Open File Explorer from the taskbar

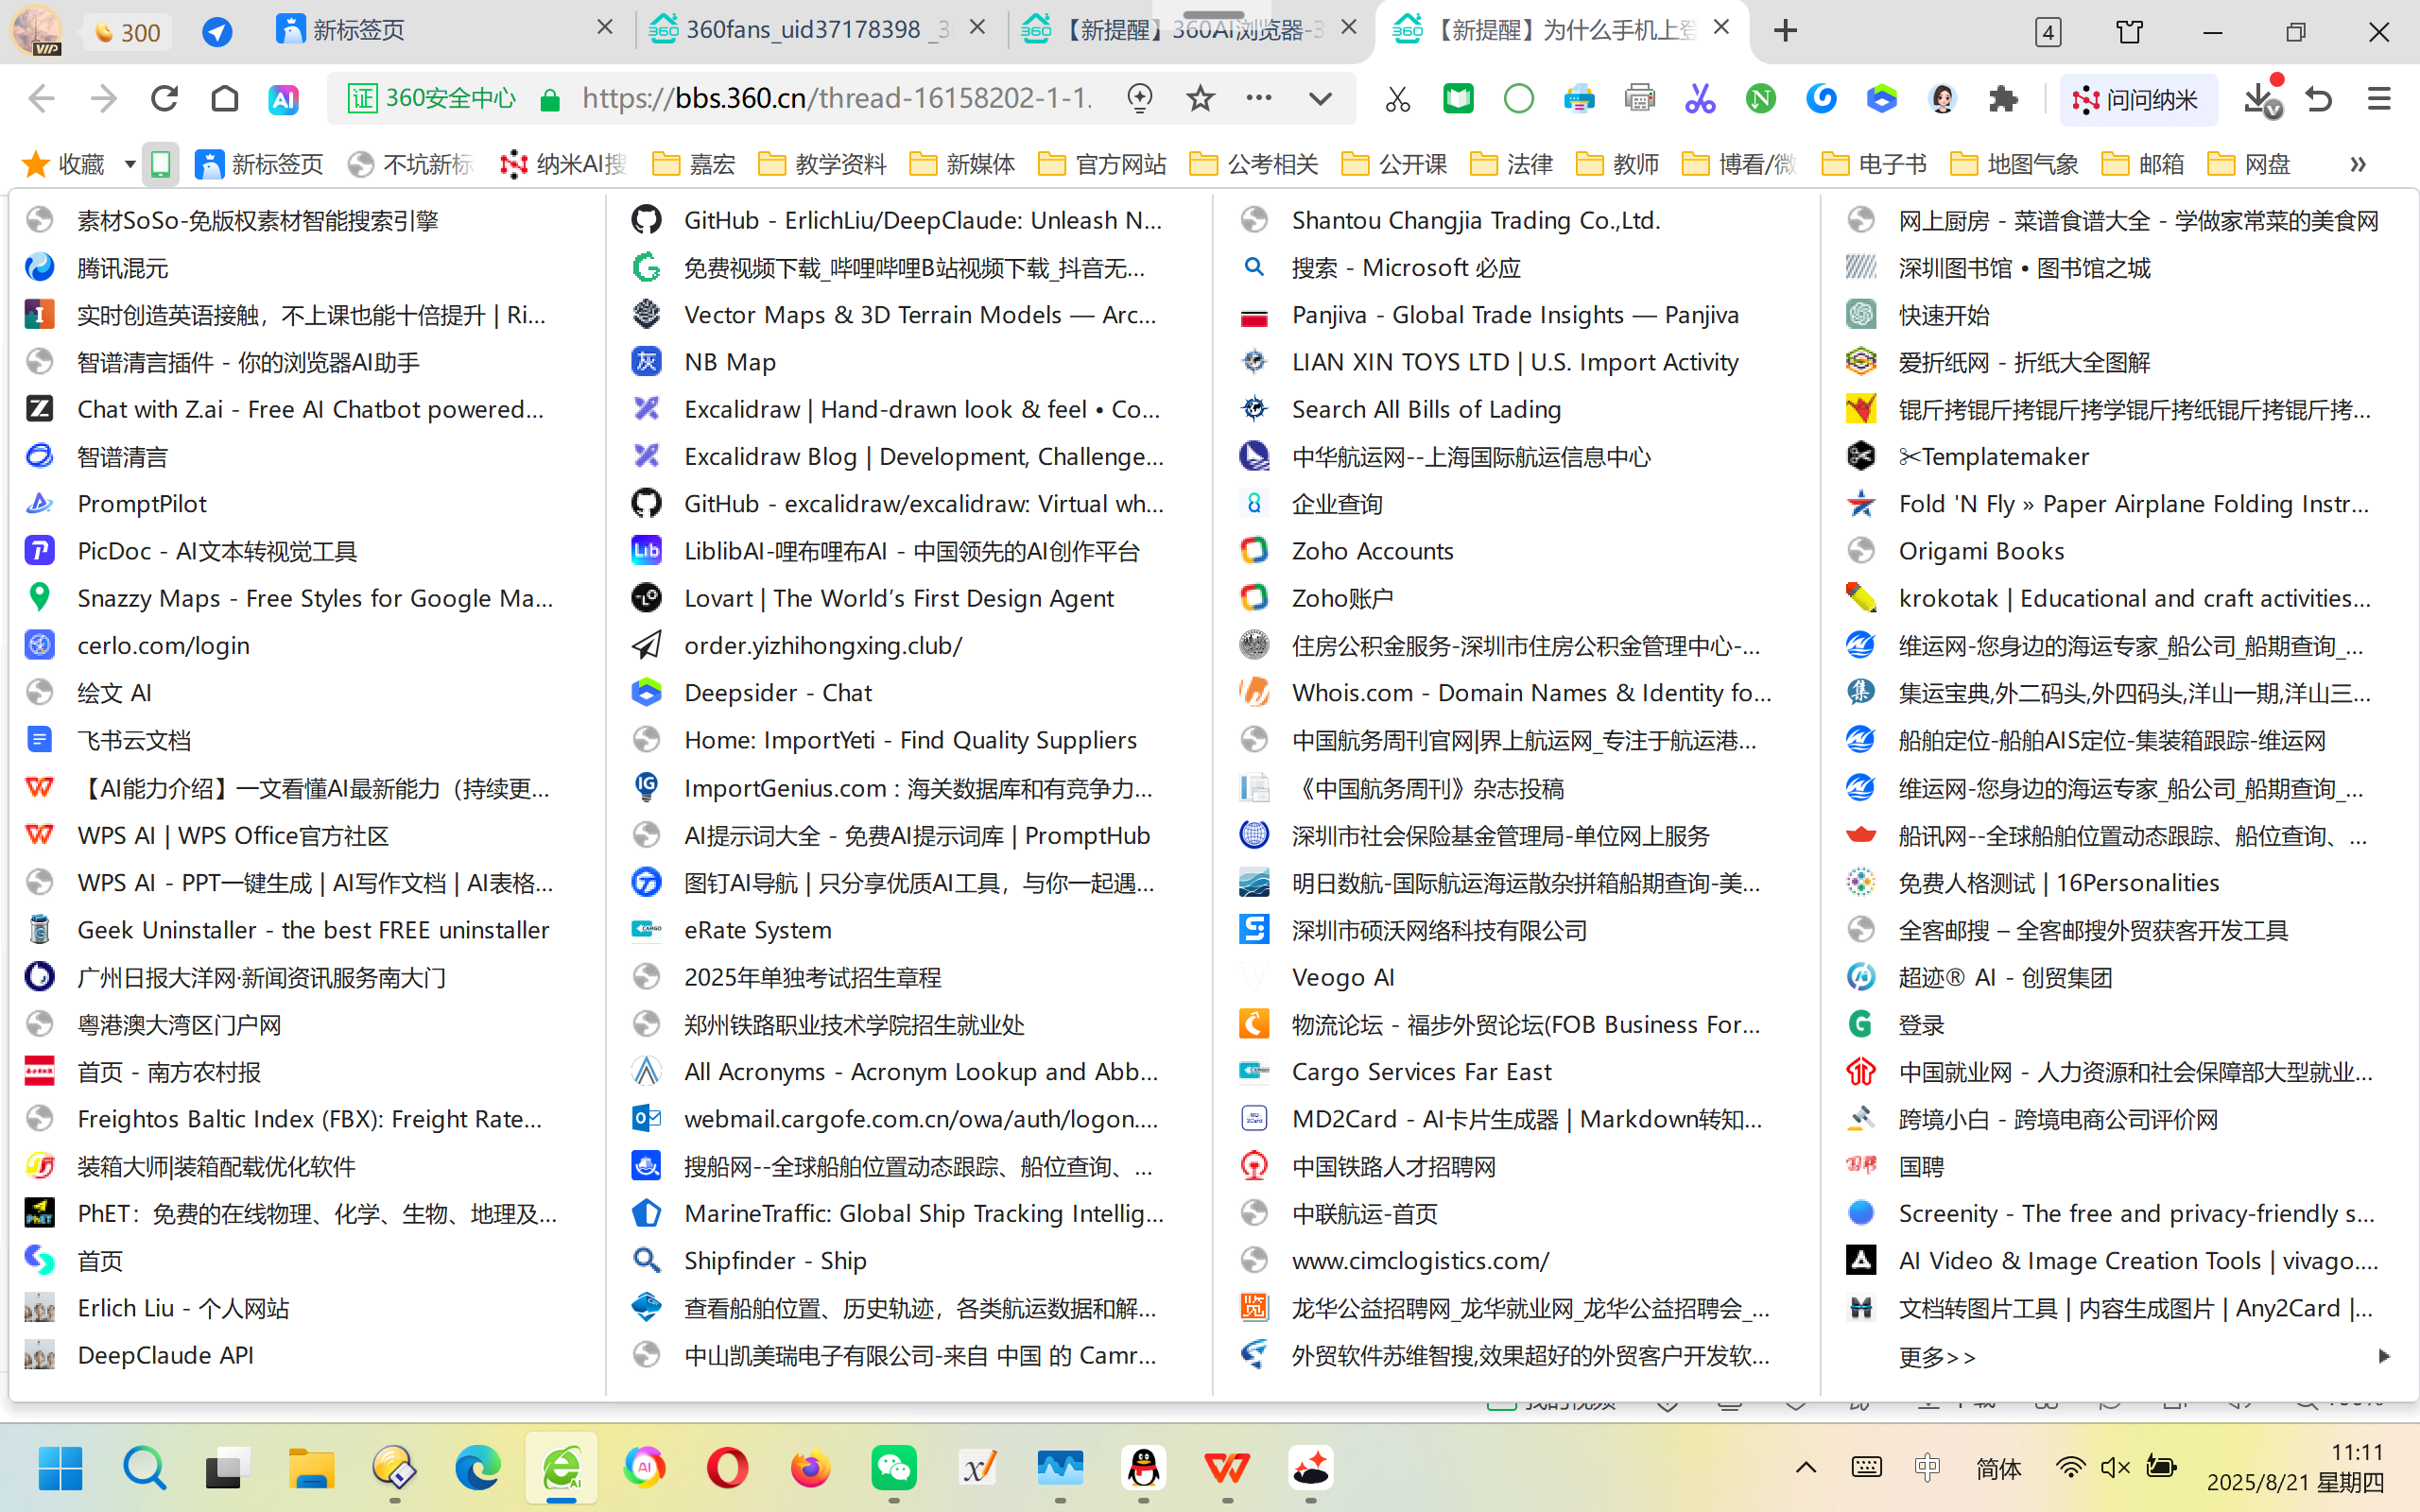pyautogui.click(x=311, y=1468)
